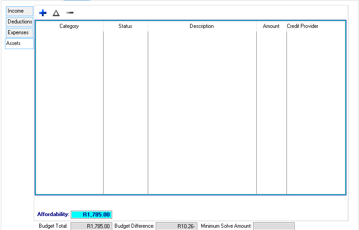359x230 pixels.
Task: Select the Budget Total value field
Action: coord(91,226)
